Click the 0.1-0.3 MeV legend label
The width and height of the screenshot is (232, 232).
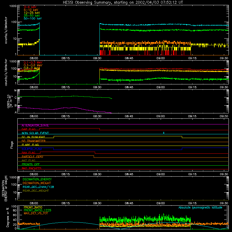coord(33,62)
